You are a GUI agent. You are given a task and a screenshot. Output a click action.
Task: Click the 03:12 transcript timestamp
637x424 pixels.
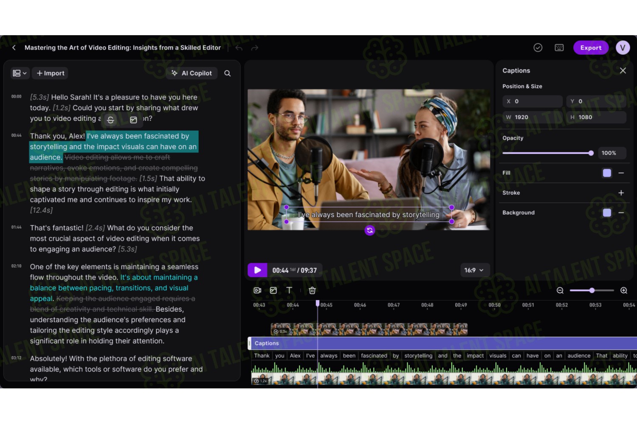point(16,358)
